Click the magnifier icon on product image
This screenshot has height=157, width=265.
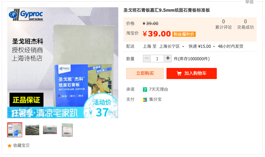coord(114,114)
